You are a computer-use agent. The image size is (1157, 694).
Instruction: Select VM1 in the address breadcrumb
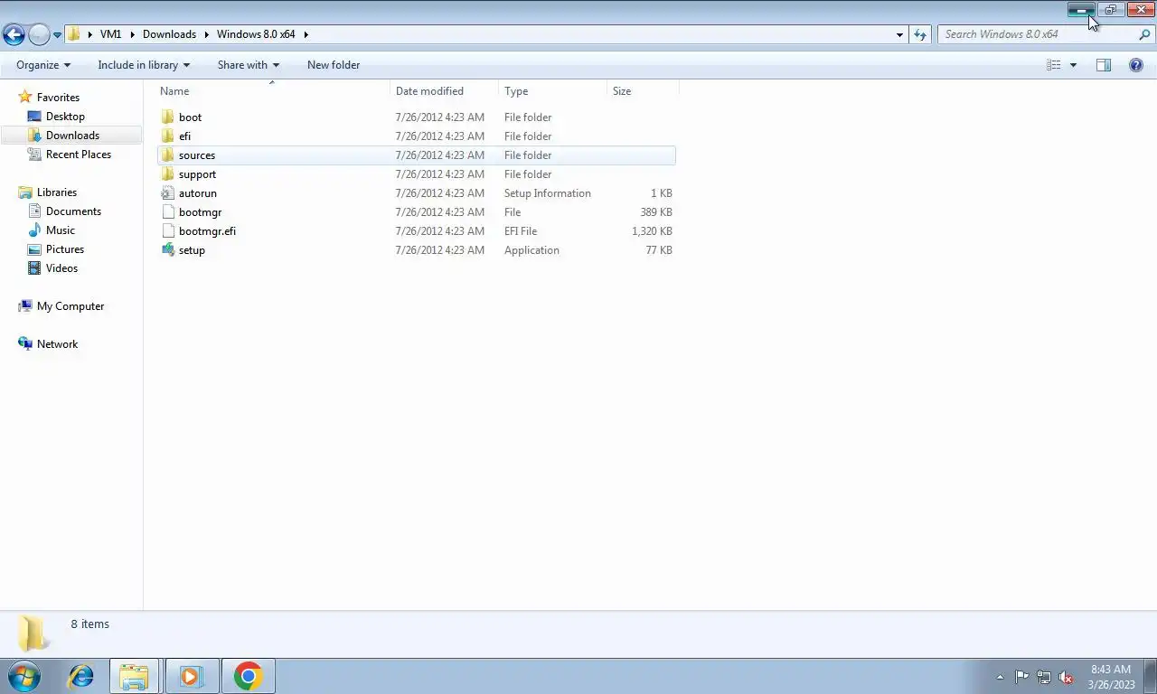tap(110, 34)
